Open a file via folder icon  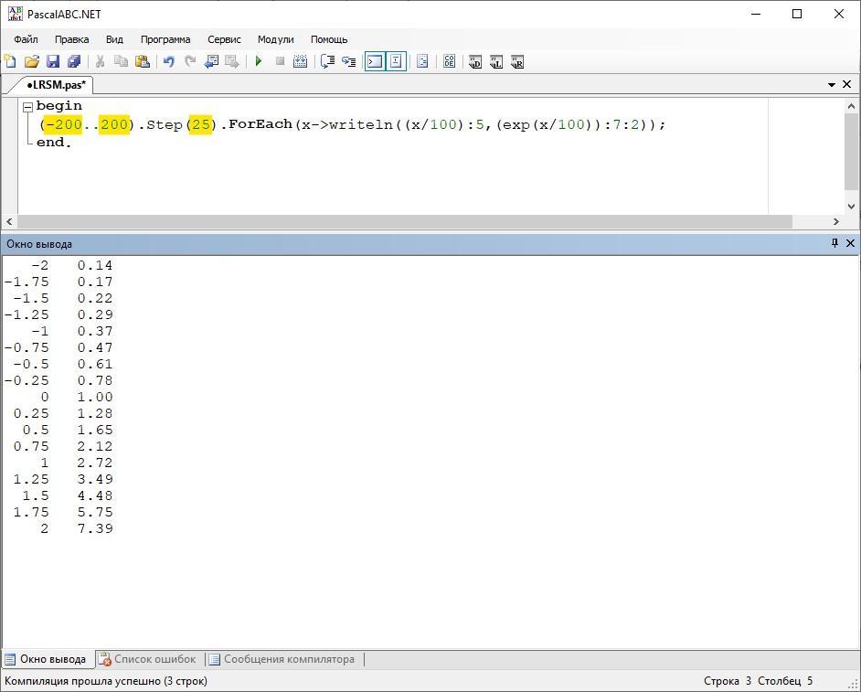32,61
